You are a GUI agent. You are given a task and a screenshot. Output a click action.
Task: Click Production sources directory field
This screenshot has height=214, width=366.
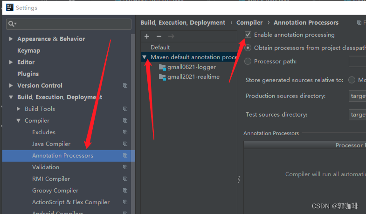pos(357,96)
